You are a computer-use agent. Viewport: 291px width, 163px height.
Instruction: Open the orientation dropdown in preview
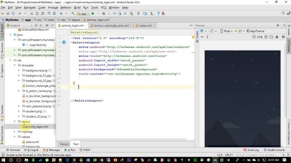coord(213,31)
